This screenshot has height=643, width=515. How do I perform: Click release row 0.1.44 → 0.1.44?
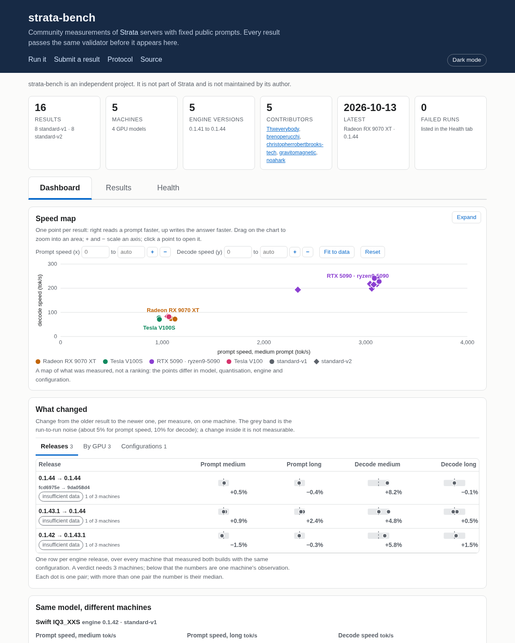[257, 488]
